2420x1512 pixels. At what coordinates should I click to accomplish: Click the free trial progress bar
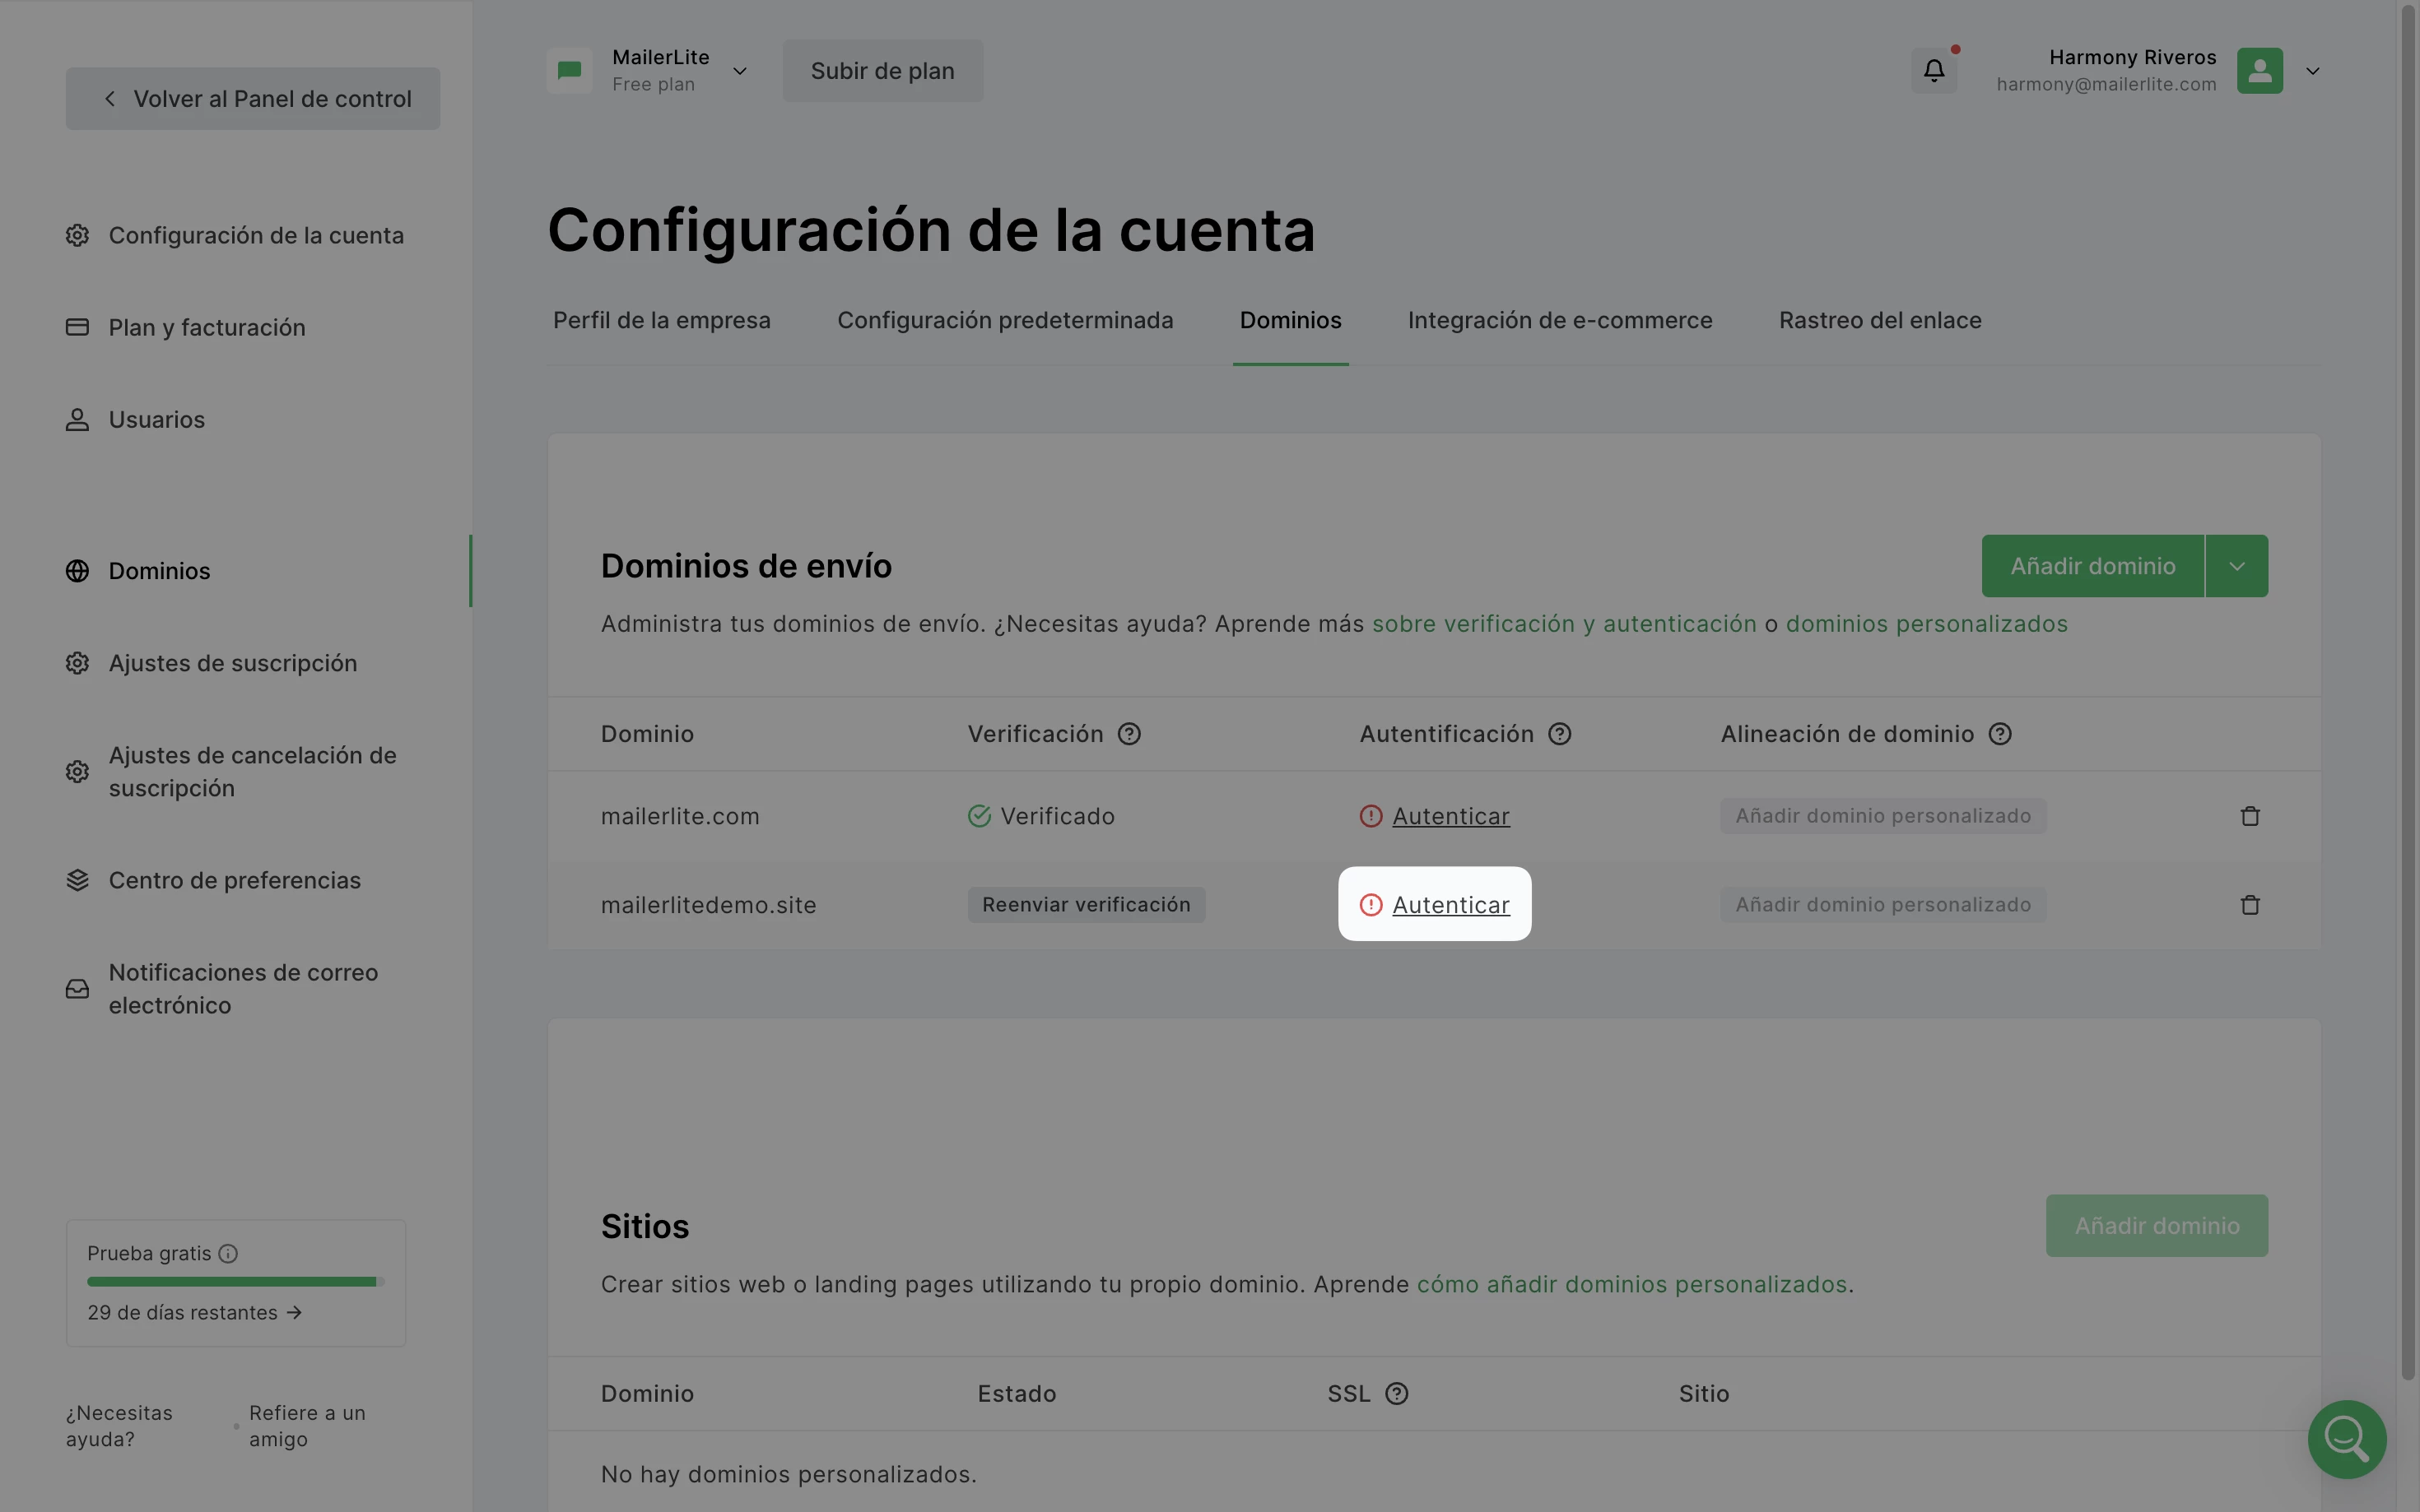[x=235, y=1282]
